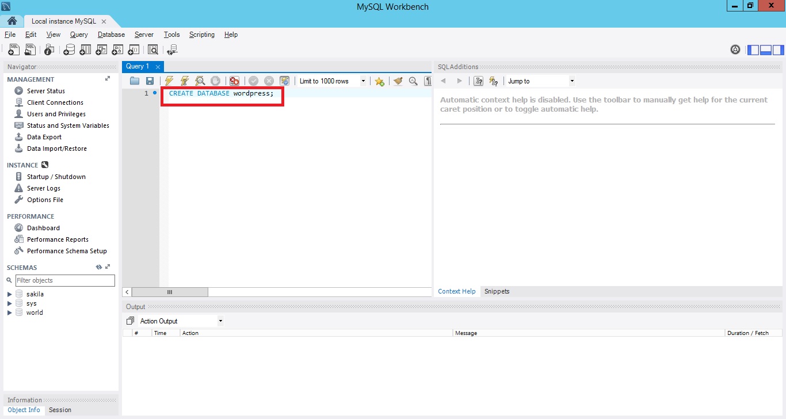Viewport: 786px width, 419px height.
Task: Toggle auto-commit mode button
Action: pos(284,81)
